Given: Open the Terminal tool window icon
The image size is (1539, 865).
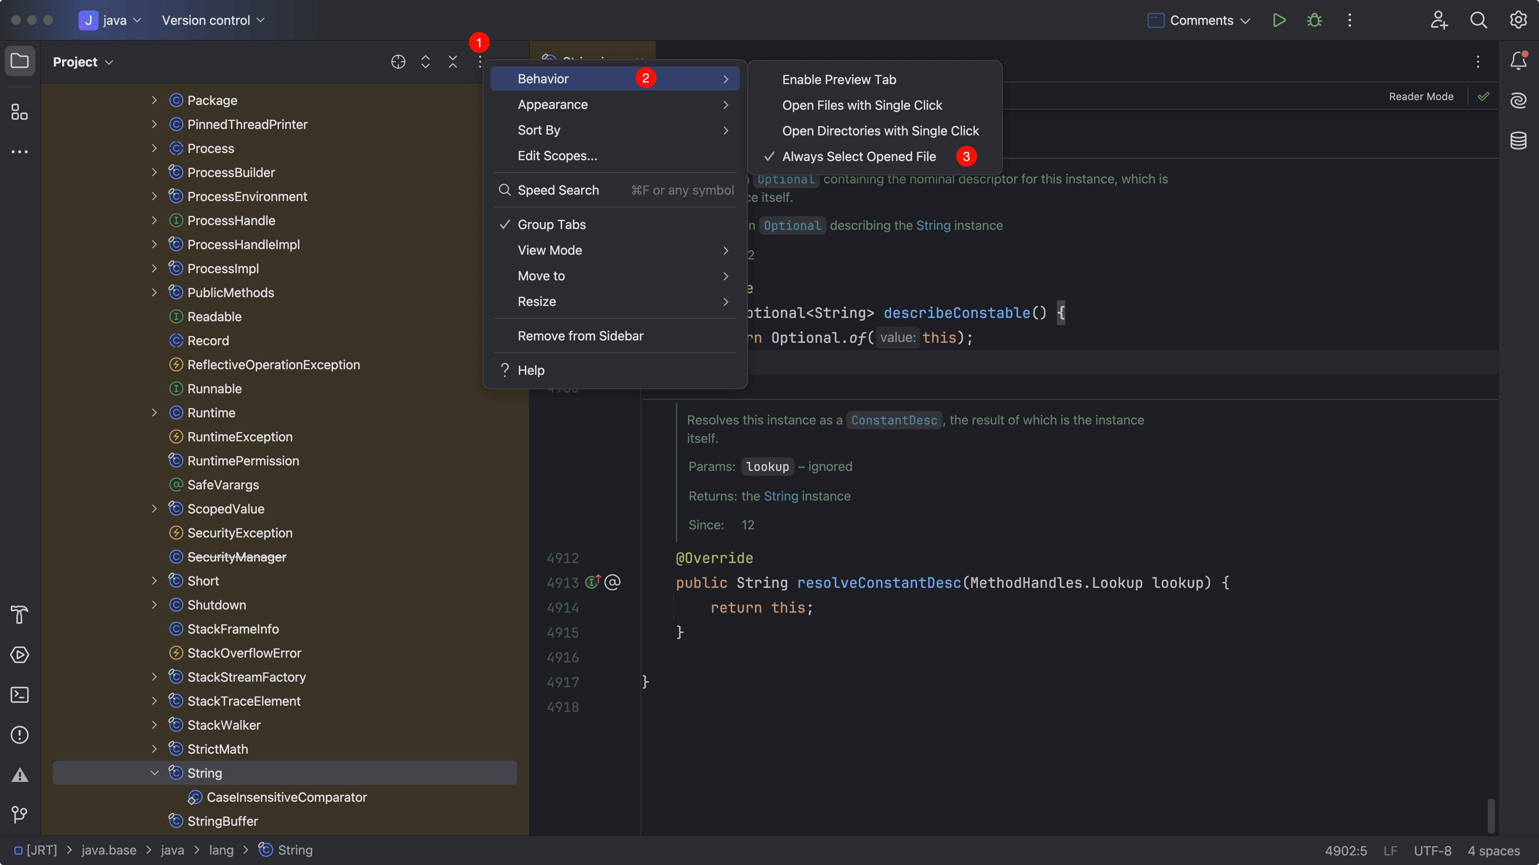Looking at the screenshot, I should point(20,695).
